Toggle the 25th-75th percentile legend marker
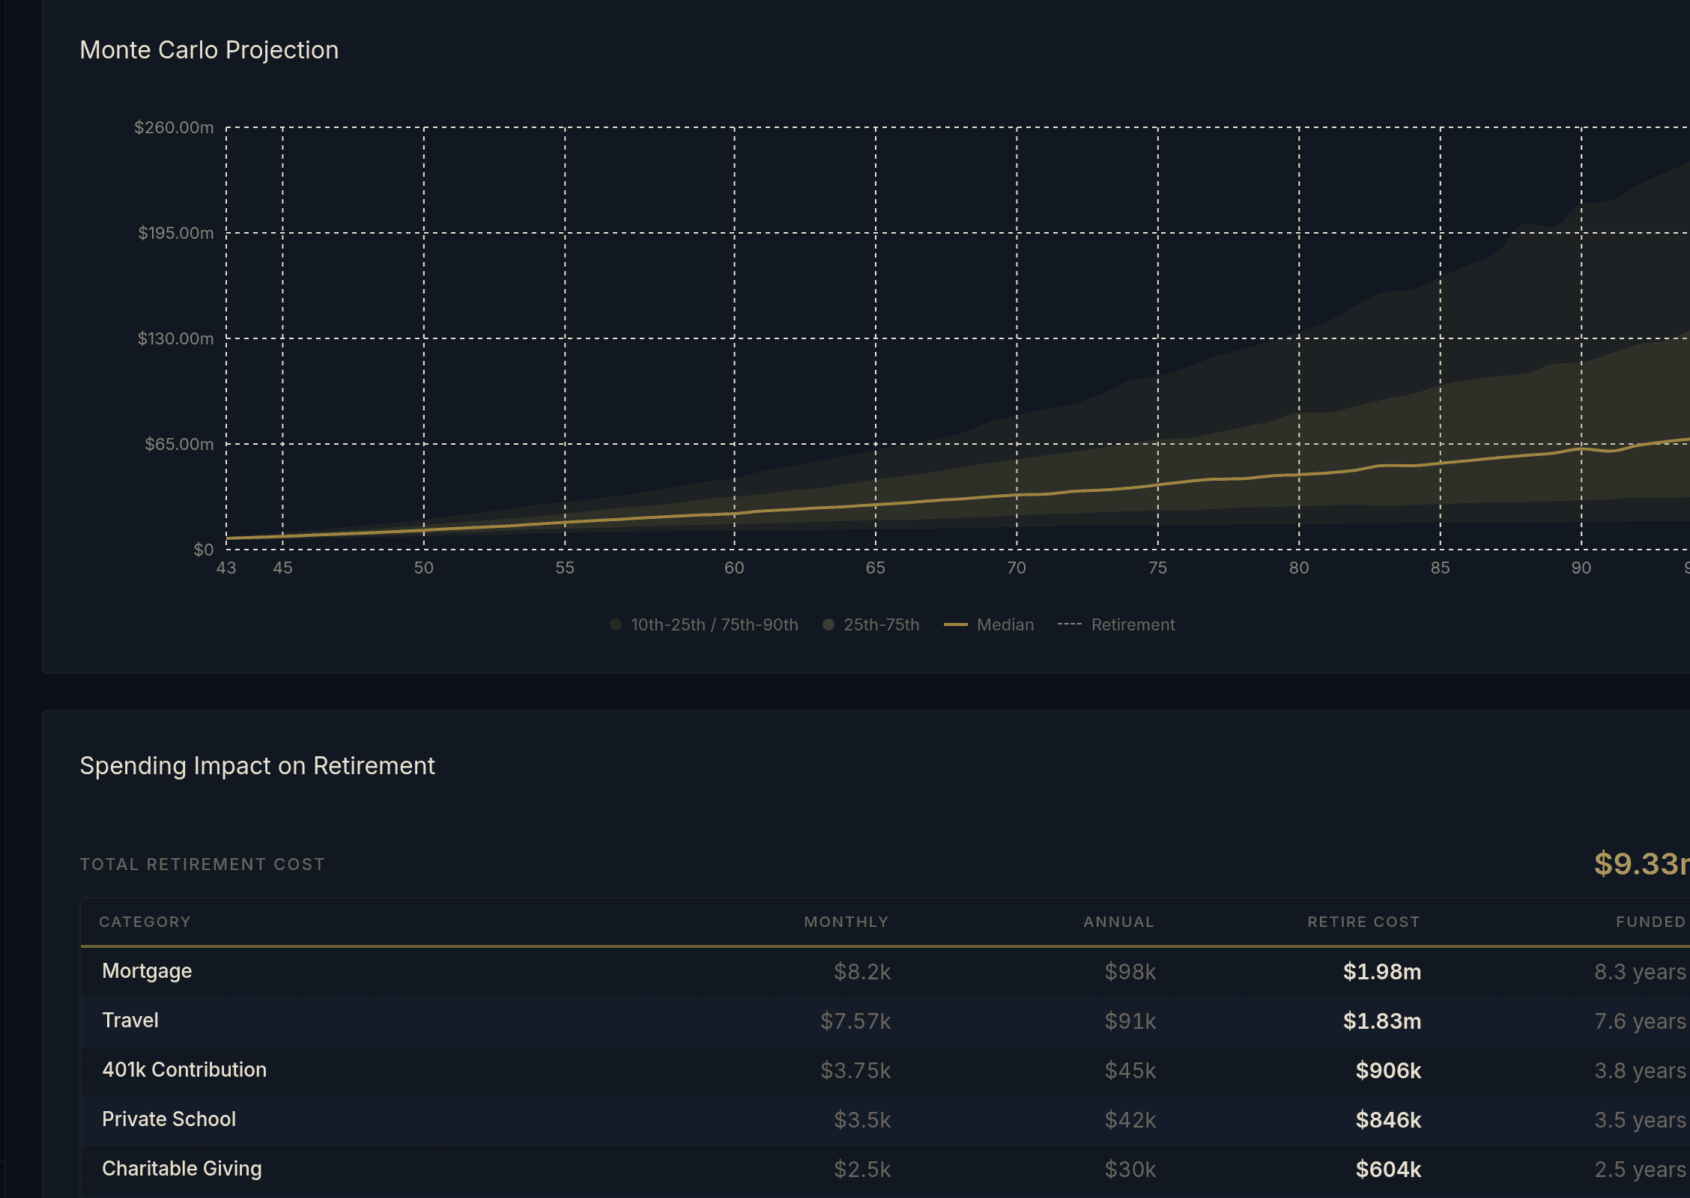1690x1198 pixels. pyautogui.click(x=828, y=624)
